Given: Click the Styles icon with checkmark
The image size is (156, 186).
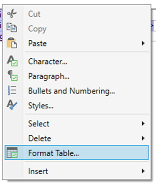Looking at the screenshot, I should tap(12, 105).
